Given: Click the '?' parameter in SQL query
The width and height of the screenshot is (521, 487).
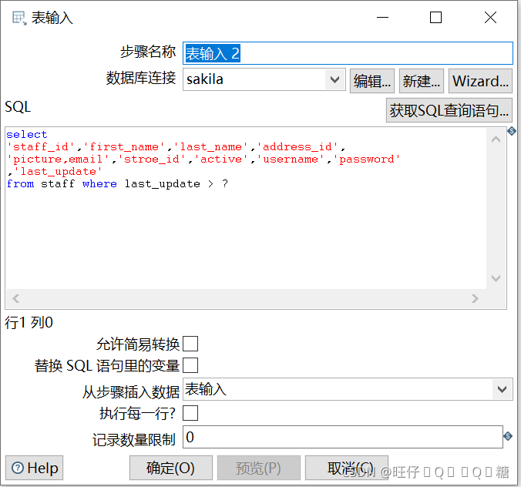Looking at the screenshot, I should (225, 183).
